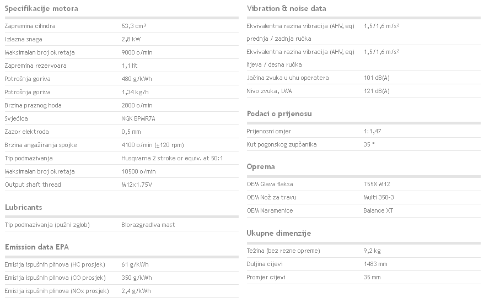Image resolution: width=484 pixels, height=298 pixels.
Task: Click the Emission data EPA heading
Action: point(37,247)
